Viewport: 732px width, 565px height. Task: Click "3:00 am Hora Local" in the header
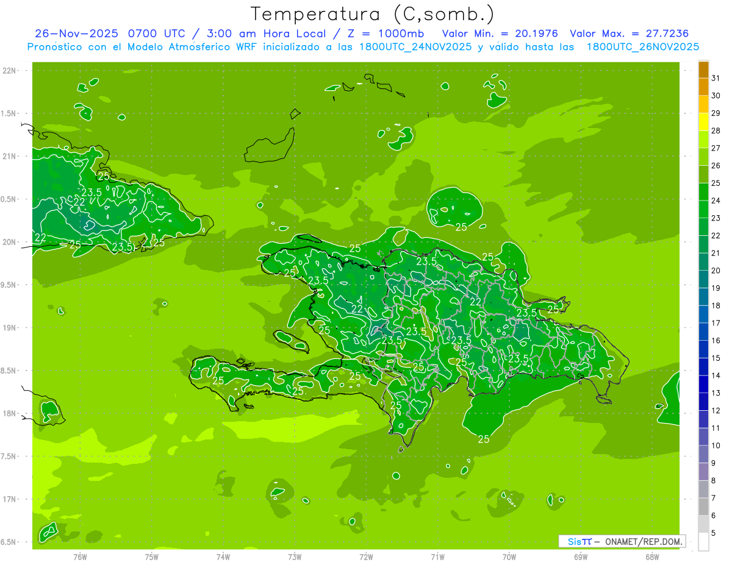(x=266, y=34)
